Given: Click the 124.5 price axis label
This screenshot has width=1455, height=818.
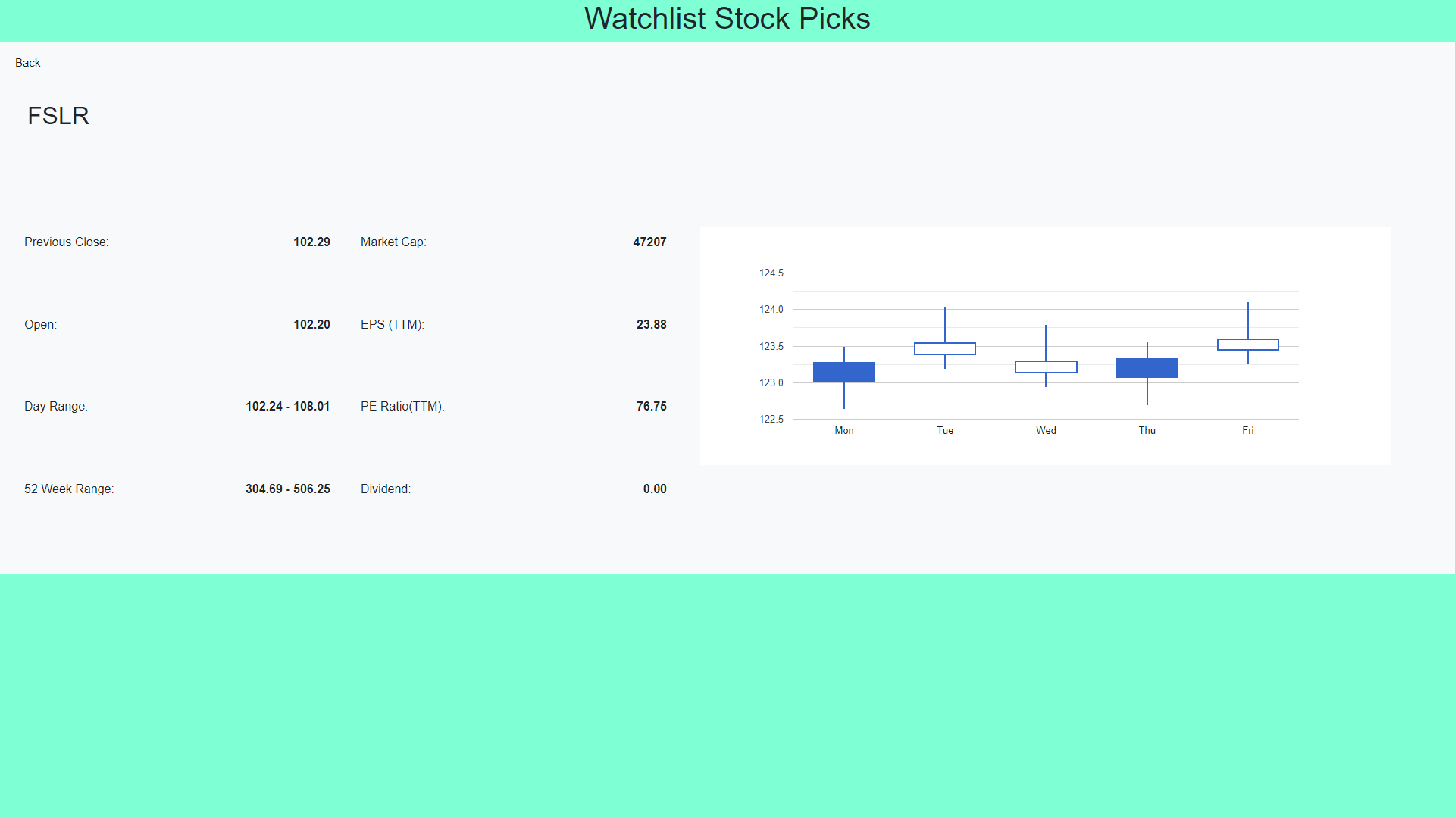Looking at the screenshot, I should coord(771,273).
